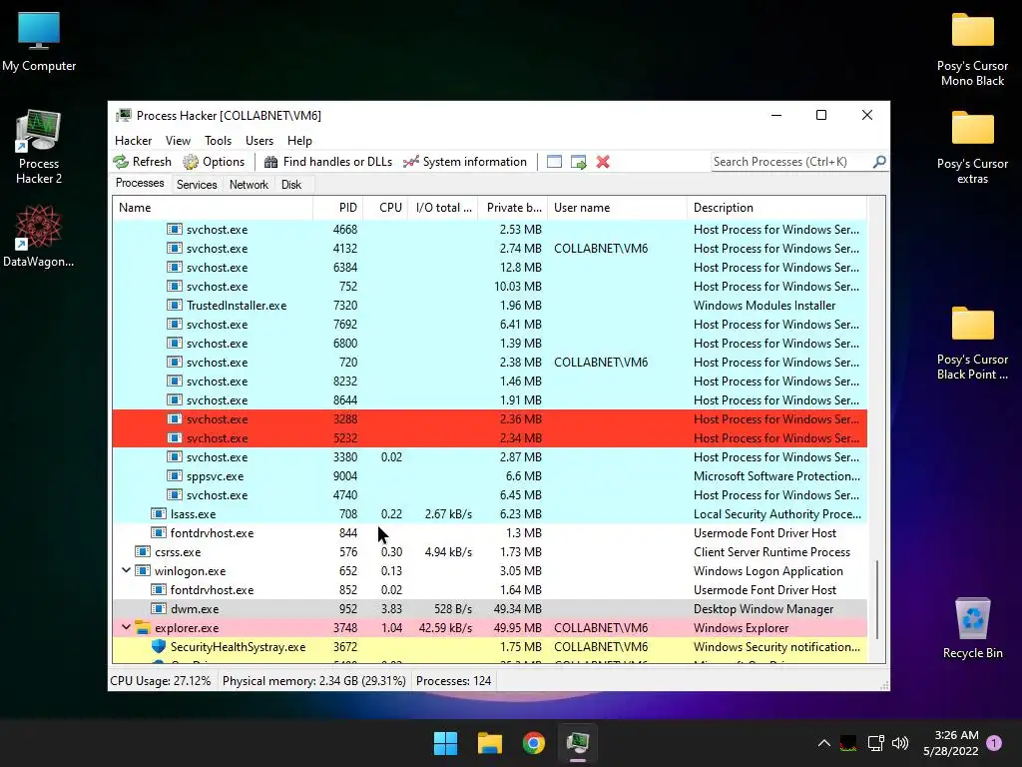The height and width of the screenshot is (767, 1022).
Task: Click the search magnifier icon
Action: [879, 161]
